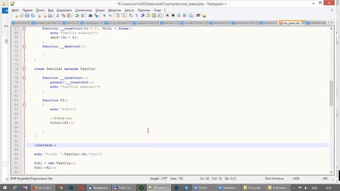Viewport: 340px width, 191px height.
Task: Run macro multiple times icon
Action: 184,15
